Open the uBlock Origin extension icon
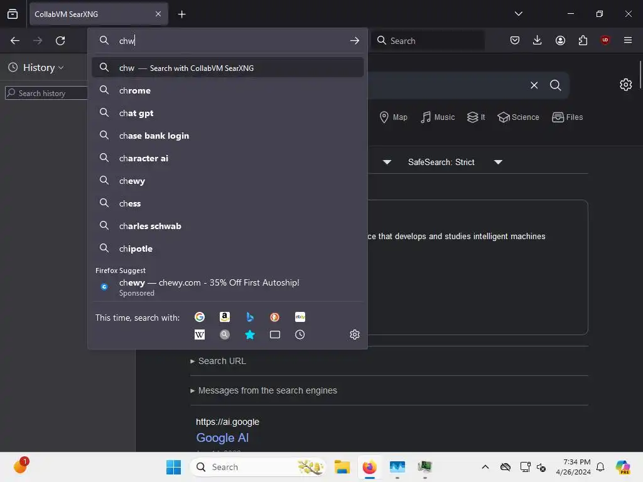 point(605,40)
